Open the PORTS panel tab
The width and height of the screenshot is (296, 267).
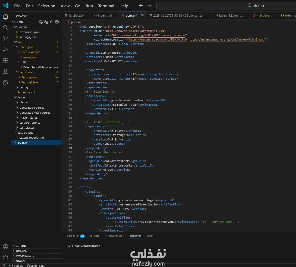tap(150, 236)
